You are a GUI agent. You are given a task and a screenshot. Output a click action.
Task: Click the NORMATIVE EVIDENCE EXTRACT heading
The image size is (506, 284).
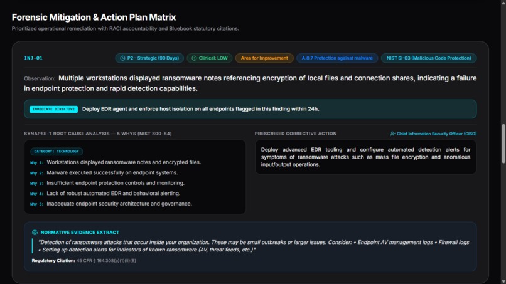pos(80,233)
